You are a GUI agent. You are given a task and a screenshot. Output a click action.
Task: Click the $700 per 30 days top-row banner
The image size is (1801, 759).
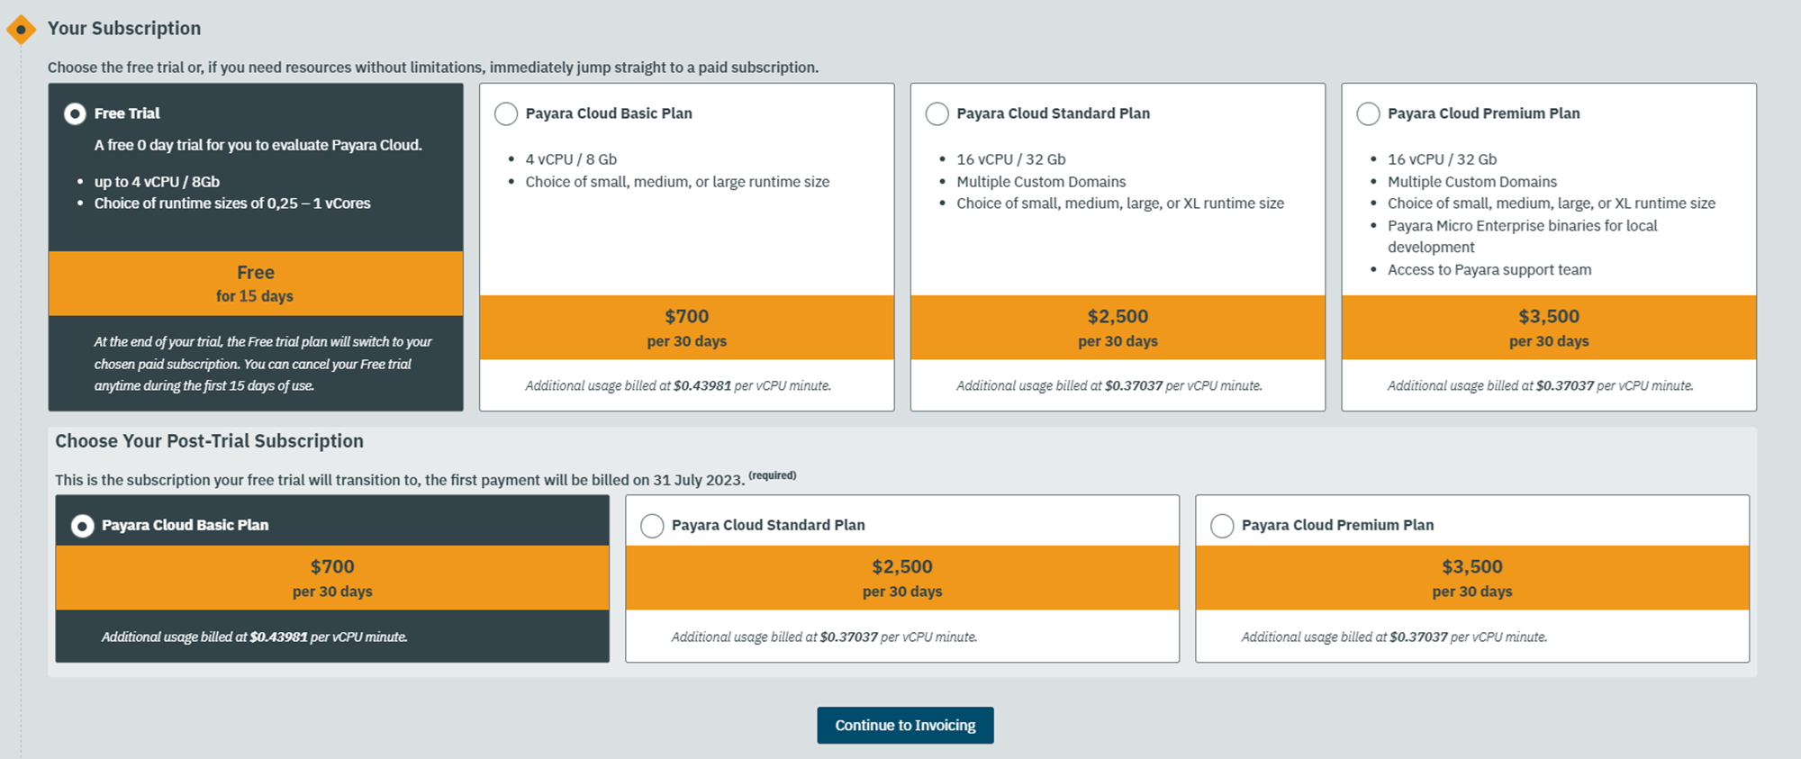pos(687,328)
